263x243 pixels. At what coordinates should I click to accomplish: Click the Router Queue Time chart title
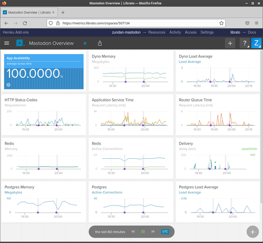pyautogui.click(x=195, y=100)
